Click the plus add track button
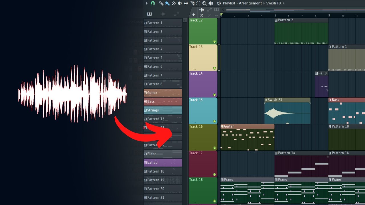Viewport: 365px width, 205px height. point(194,15)
